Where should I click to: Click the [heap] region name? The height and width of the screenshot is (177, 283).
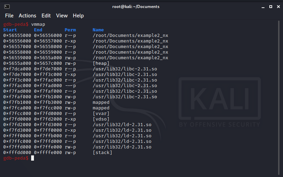pos(101,63)
